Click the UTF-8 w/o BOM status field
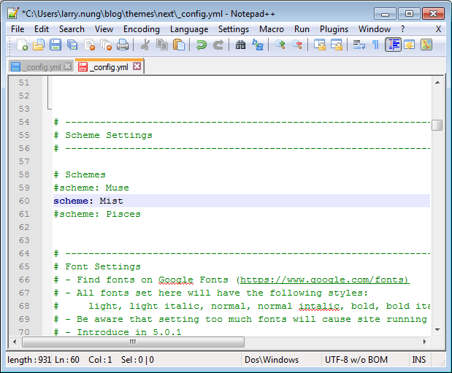452x373 pixels. tap(356, 360)
